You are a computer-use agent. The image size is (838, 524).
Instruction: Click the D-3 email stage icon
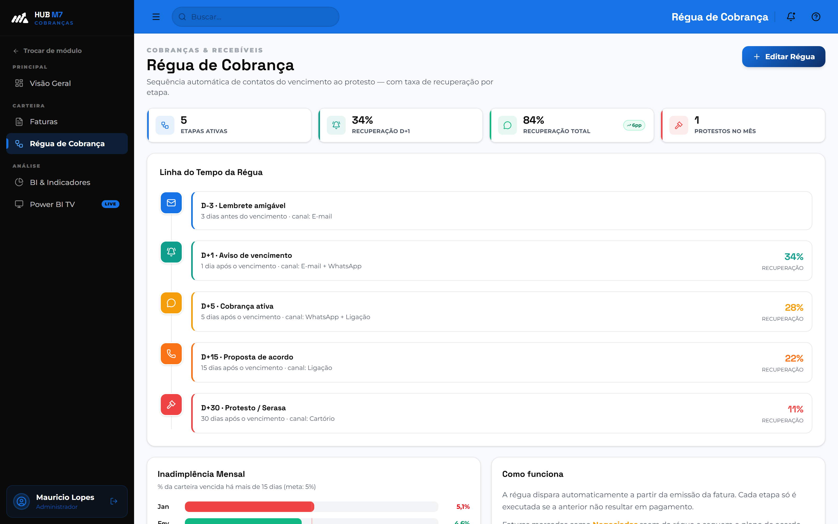coord(171,203)
